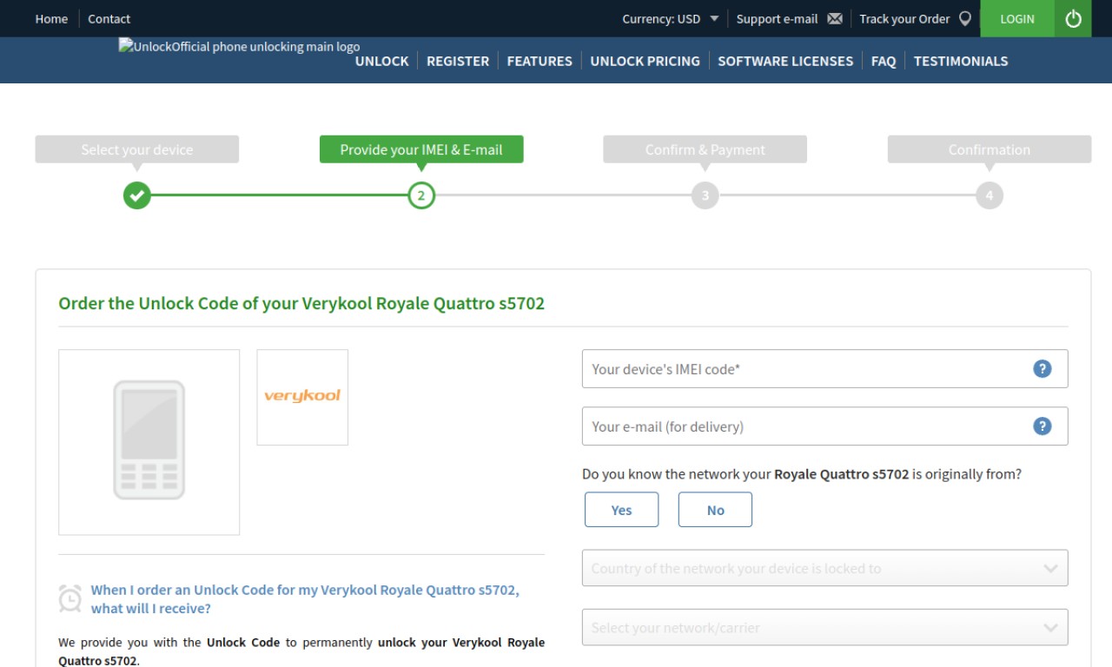
Task: Click the step 3 circle on progress bar
Action: (705, 195)
